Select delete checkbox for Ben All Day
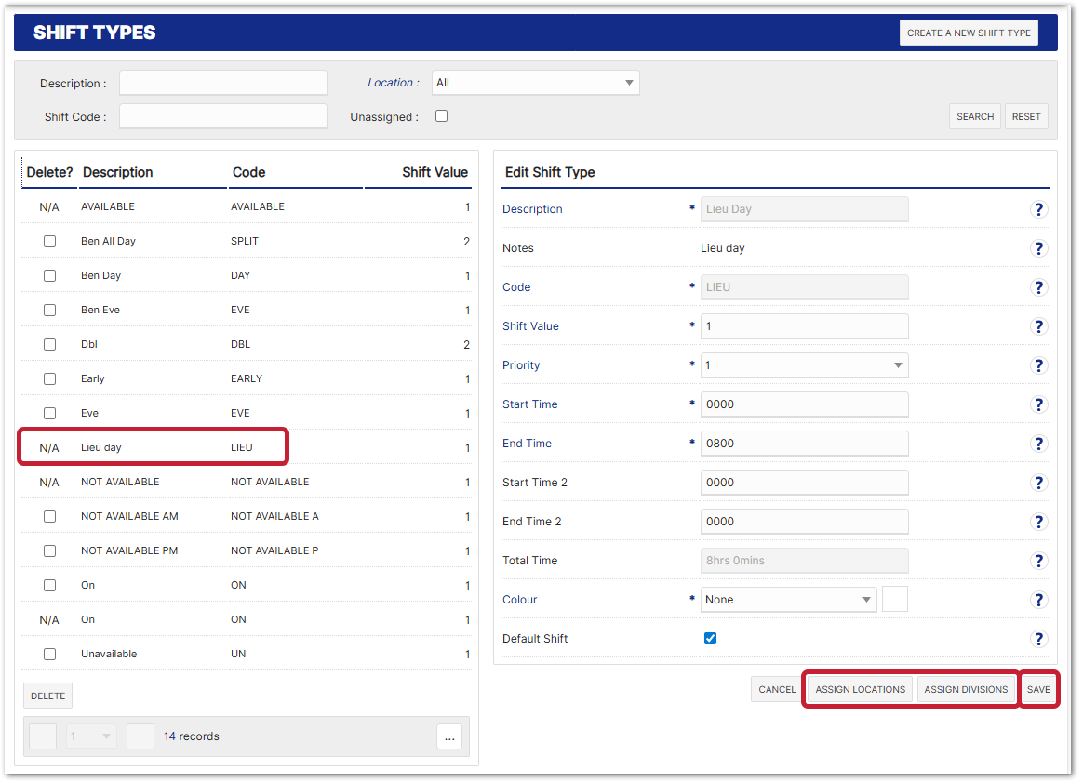This screenshot has width=1083, height=782. [50, 241]
